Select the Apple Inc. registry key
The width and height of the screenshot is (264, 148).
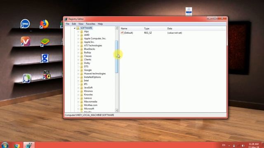pos(89,42)
